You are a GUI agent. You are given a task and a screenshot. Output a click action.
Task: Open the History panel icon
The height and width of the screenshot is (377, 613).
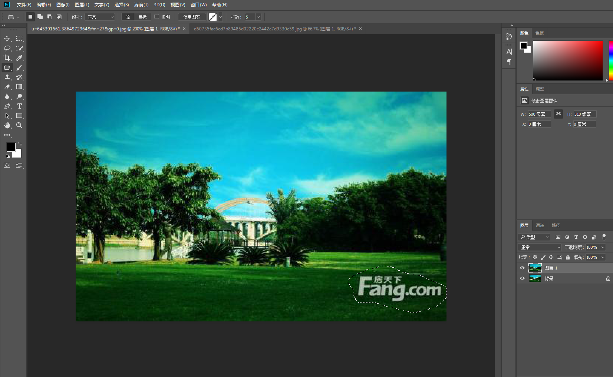(x=509, y=36)
